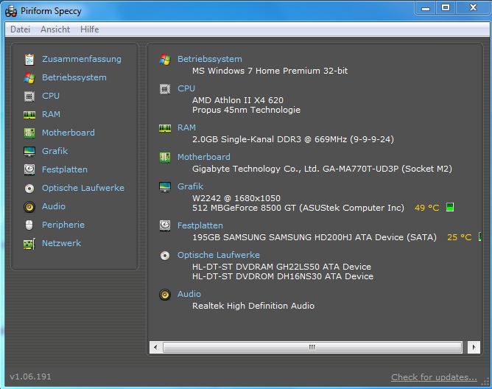This screenshot has height=389, width=492.
Task: Open the Optische Laufwerke heading link in summary
Action: point(219,255)
